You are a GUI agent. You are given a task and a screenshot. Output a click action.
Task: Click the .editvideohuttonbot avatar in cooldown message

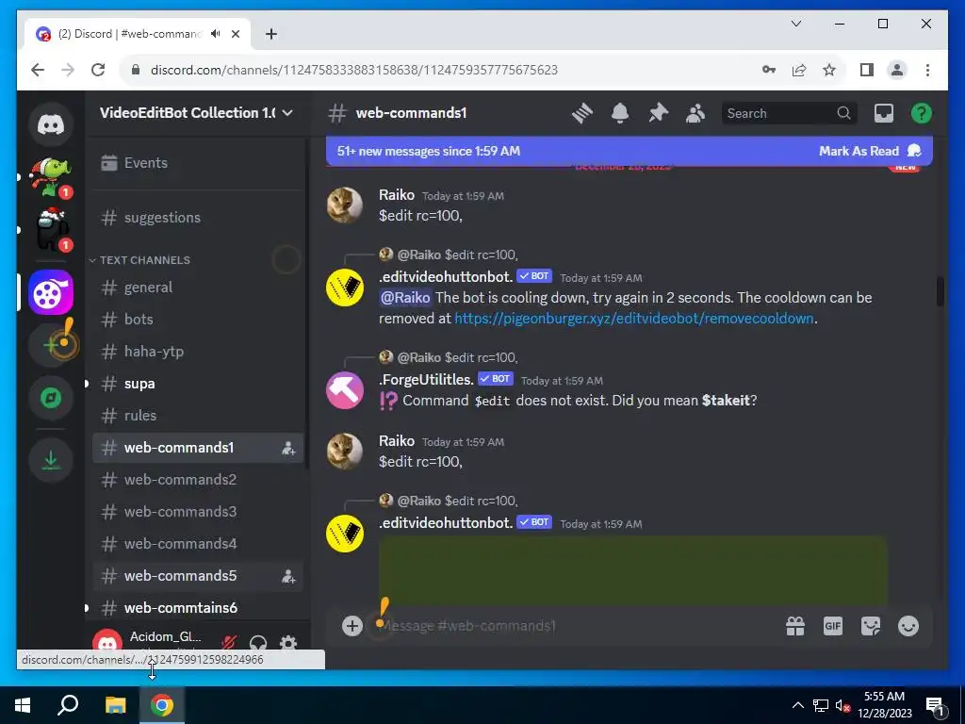click(345, 288)
